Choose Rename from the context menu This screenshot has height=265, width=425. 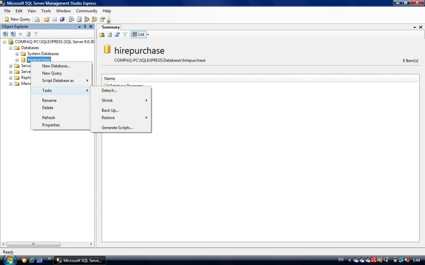pos(61,100)
